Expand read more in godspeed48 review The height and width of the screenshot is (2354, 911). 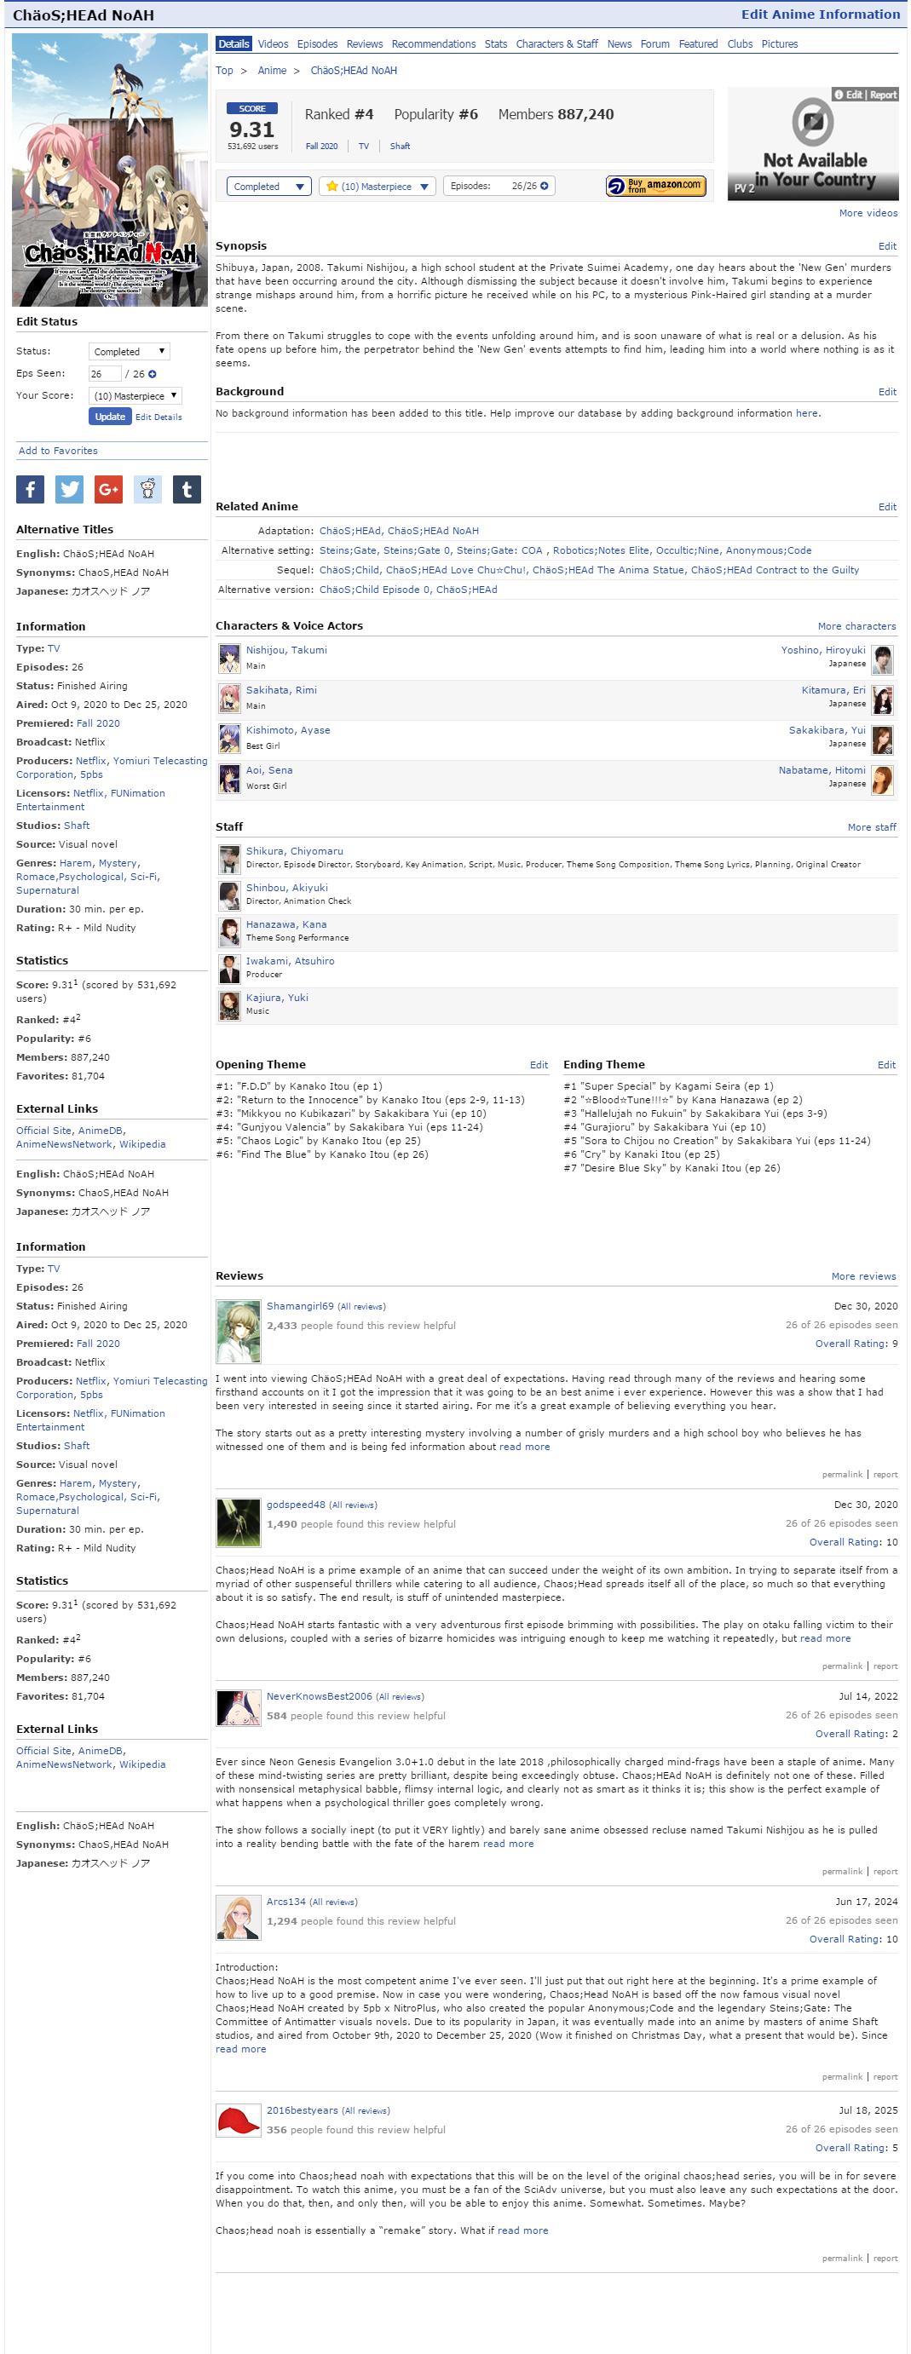(x=825, y=1638)
